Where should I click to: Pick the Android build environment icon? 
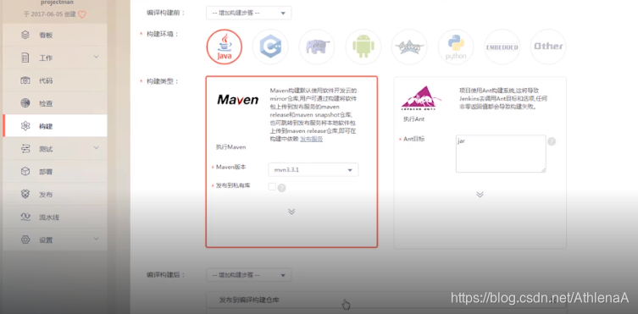(x=363, y=47)
